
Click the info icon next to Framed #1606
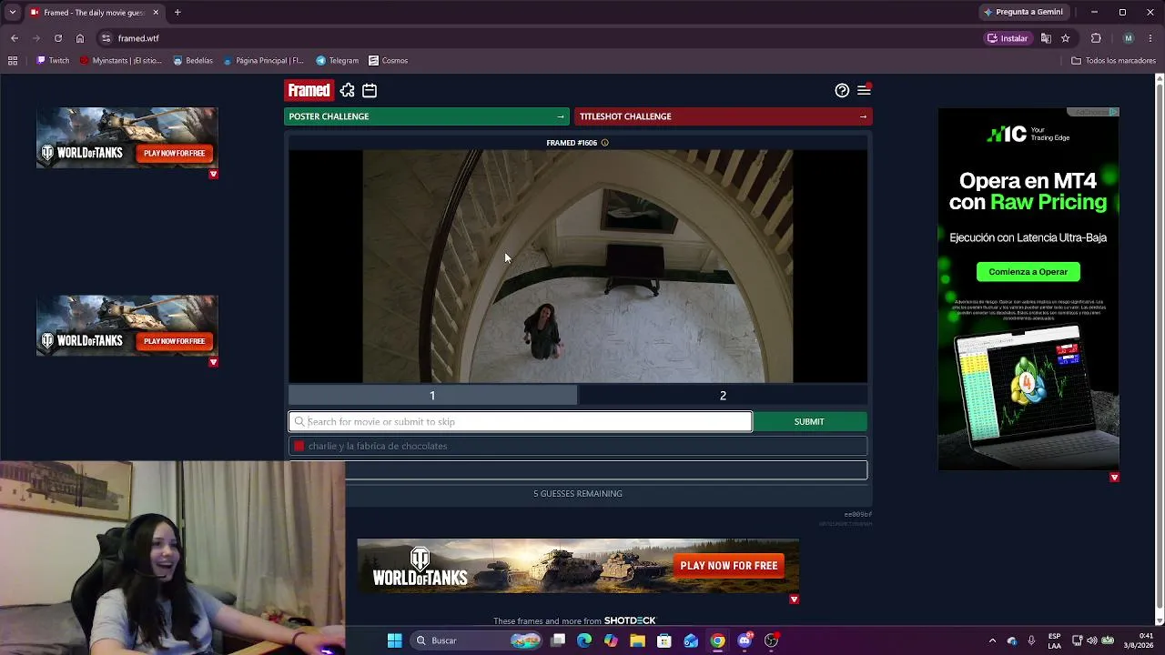point(604,143)
